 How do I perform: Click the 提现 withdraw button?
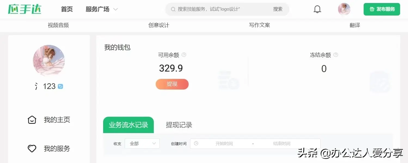point(172,84)
